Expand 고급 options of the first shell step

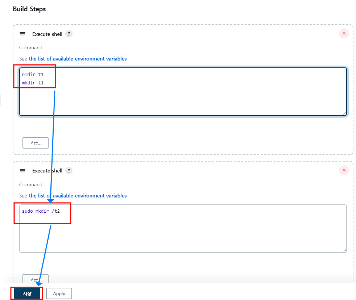36,143
